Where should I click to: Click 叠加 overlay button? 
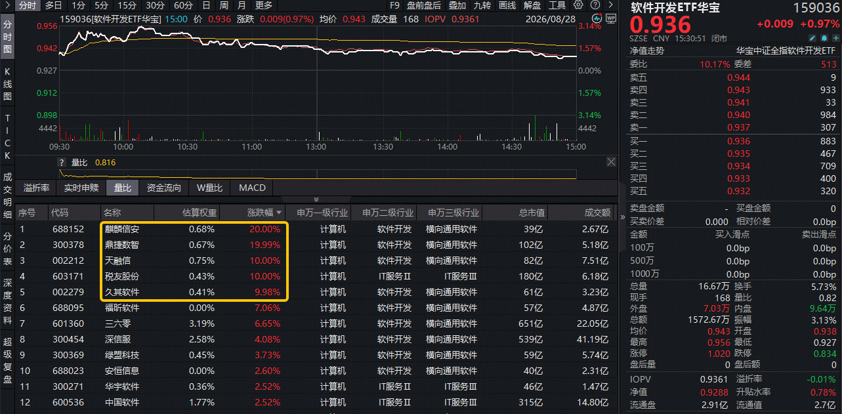pos(457,5)
